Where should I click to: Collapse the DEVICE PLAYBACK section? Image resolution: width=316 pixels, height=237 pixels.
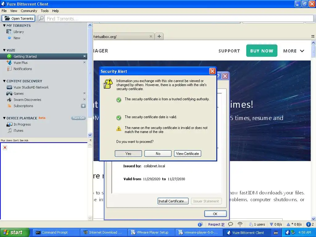(4, 118)
